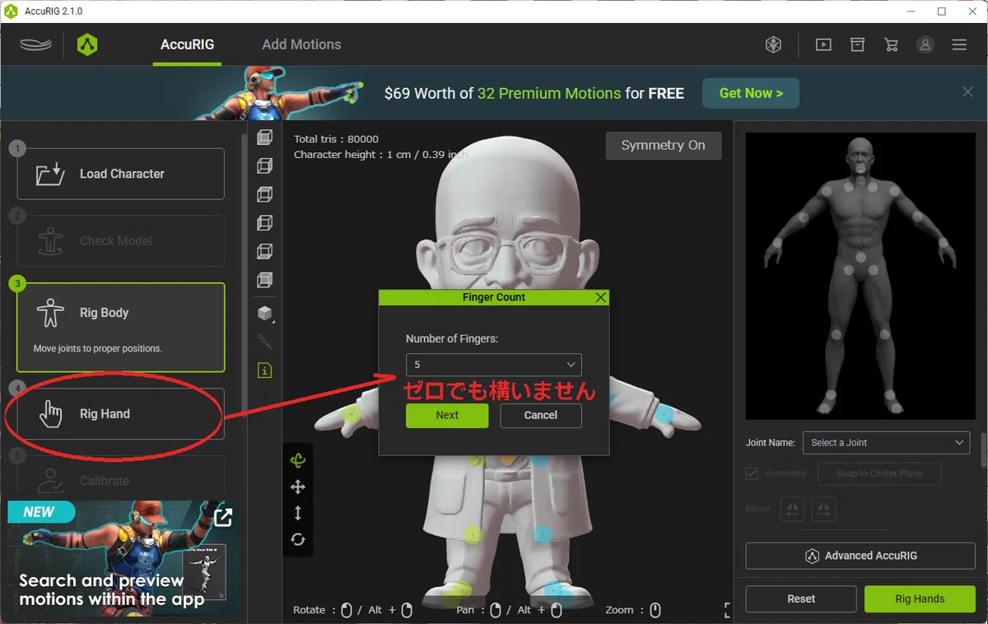The width and height of the screenshot is (988, 624).
Task: Select the third camera view cube icon
Action: point(264,194)
